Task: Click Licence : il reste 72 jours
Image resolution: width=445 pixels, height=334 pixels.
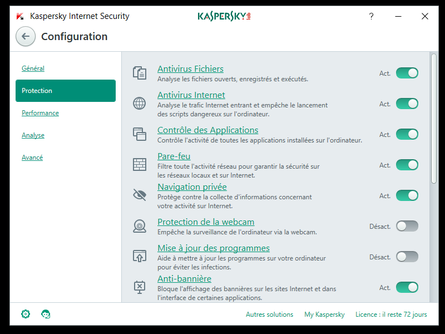Action: [391, 315]
